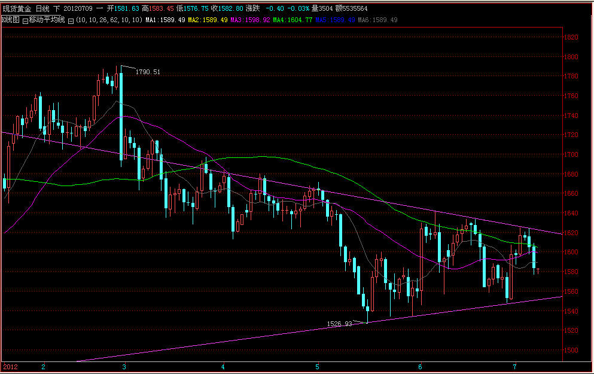The width and height of the screenshot is (594, 374).
Task: Open MA parameters (10,10,26,62,10,10)
Action: [x=109, y=20]
